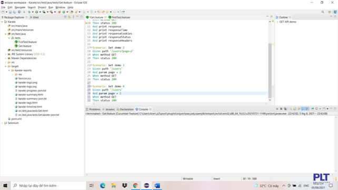Toggle Link with Editor in Package Explorer

69,17
